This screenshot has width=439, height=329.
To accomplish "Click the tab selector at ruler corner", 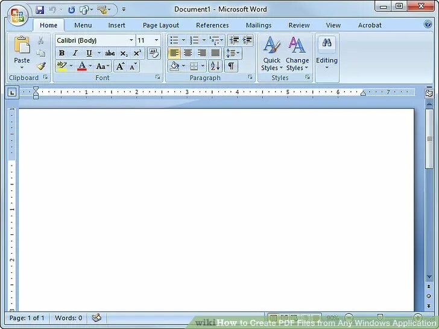I will [x=12, y=92].
